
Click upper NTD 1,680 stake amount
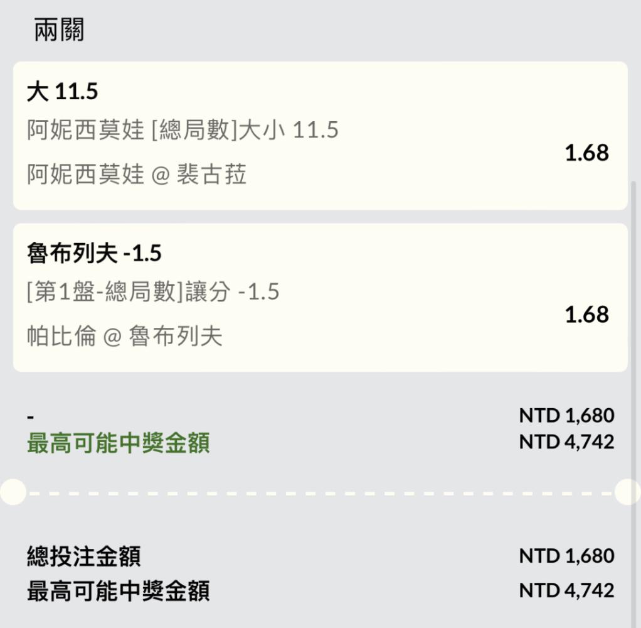pos(566,416)
